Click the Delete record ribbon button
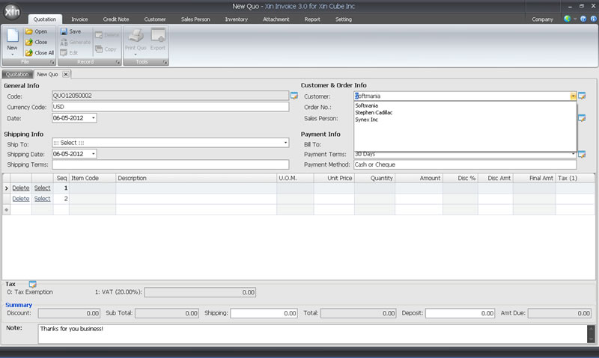 coord(106,35)
